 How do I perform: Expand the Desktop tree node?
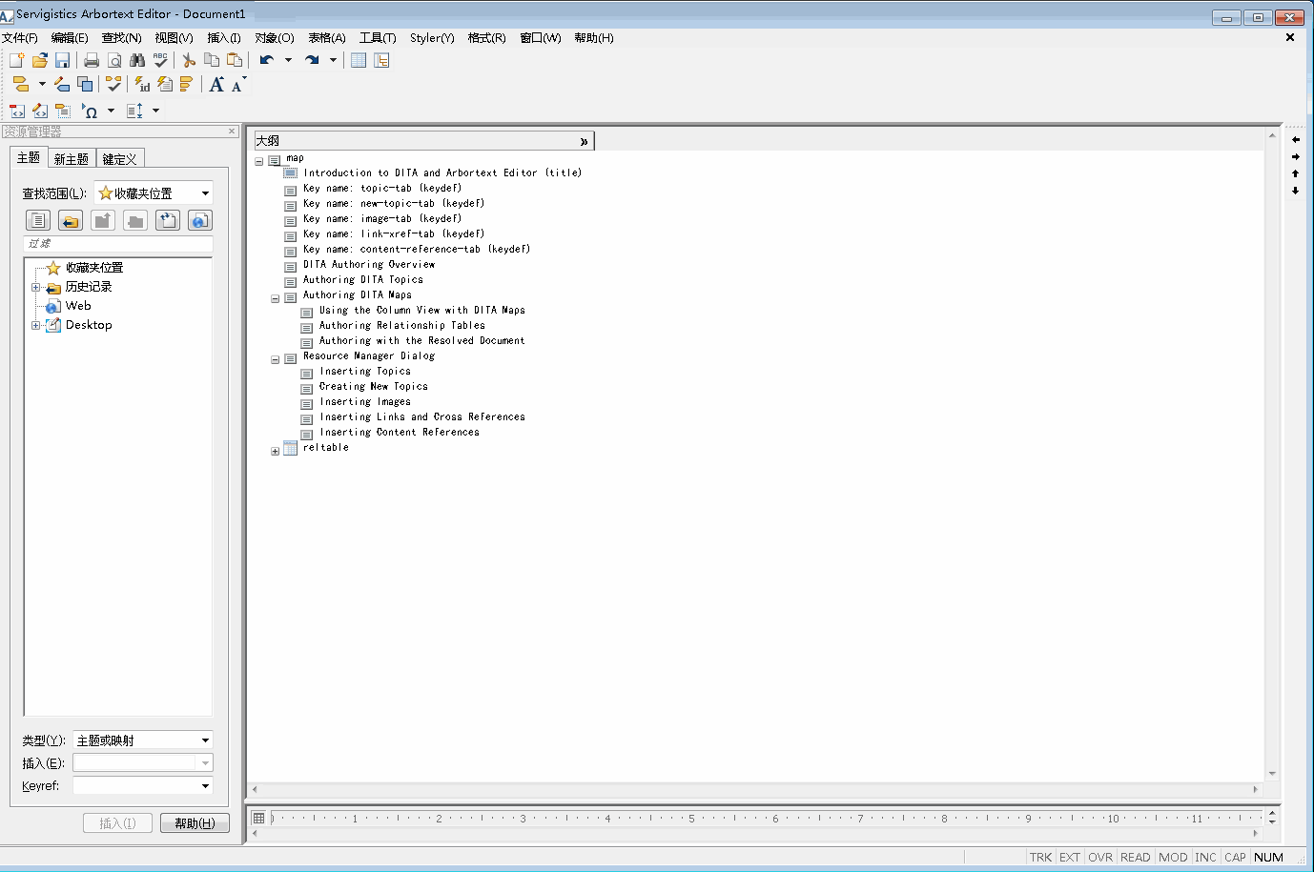35,325
